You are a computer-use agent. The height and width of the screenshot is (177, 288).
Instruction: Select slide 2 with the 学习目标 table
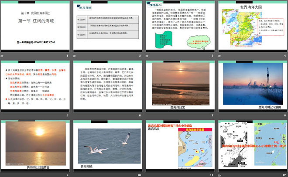tap(108, 27)
